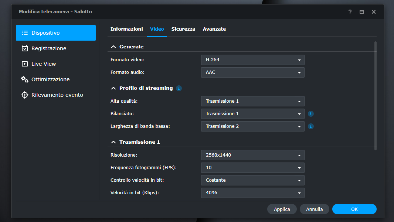
Task: Open the Formato video dropdown
Action: coord(252,60)
